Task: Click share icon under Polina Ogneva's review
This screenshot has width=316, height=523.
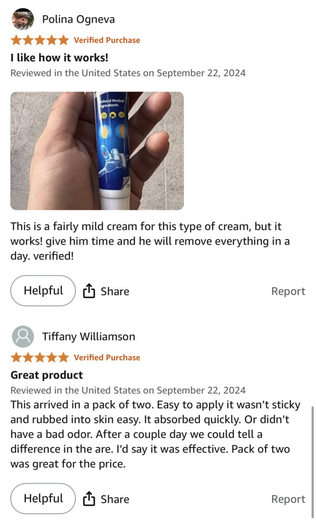Action: pyautogui.click(x=89, y=291)
